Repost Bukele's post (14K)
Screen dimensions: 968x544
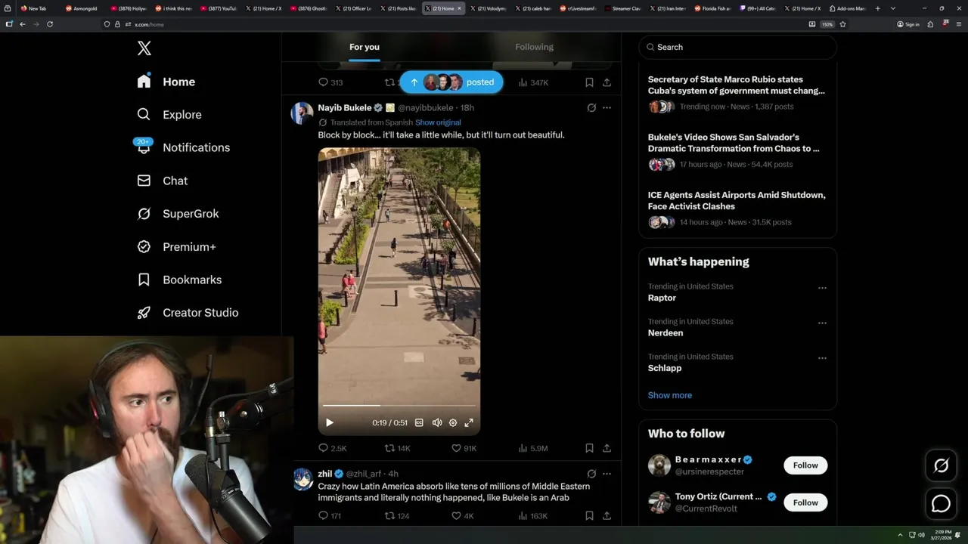[398, 448]
